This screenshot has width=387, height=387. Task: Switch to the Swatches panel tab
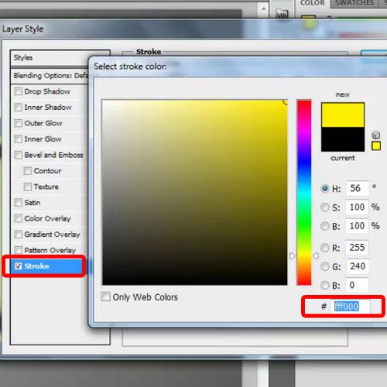pyautogui.click(x=354, y=3)
